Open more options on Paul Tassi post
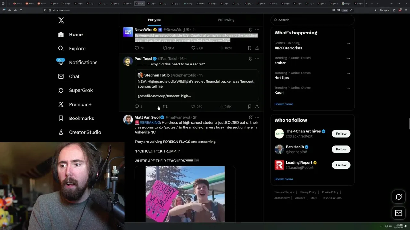 click(257, 59)
